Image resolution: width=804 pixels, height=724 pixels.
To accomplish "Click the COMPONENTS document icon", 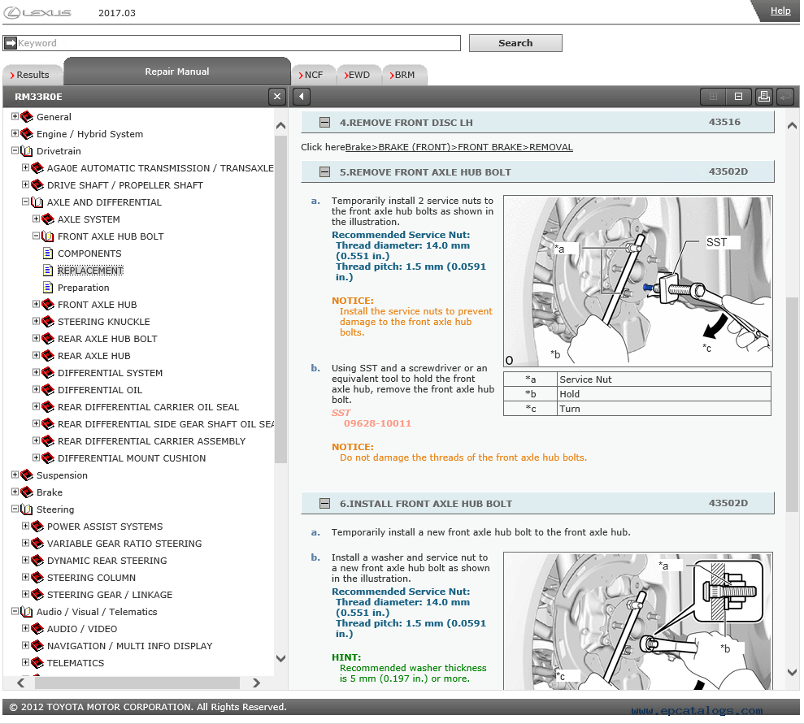I will point(48,254).
